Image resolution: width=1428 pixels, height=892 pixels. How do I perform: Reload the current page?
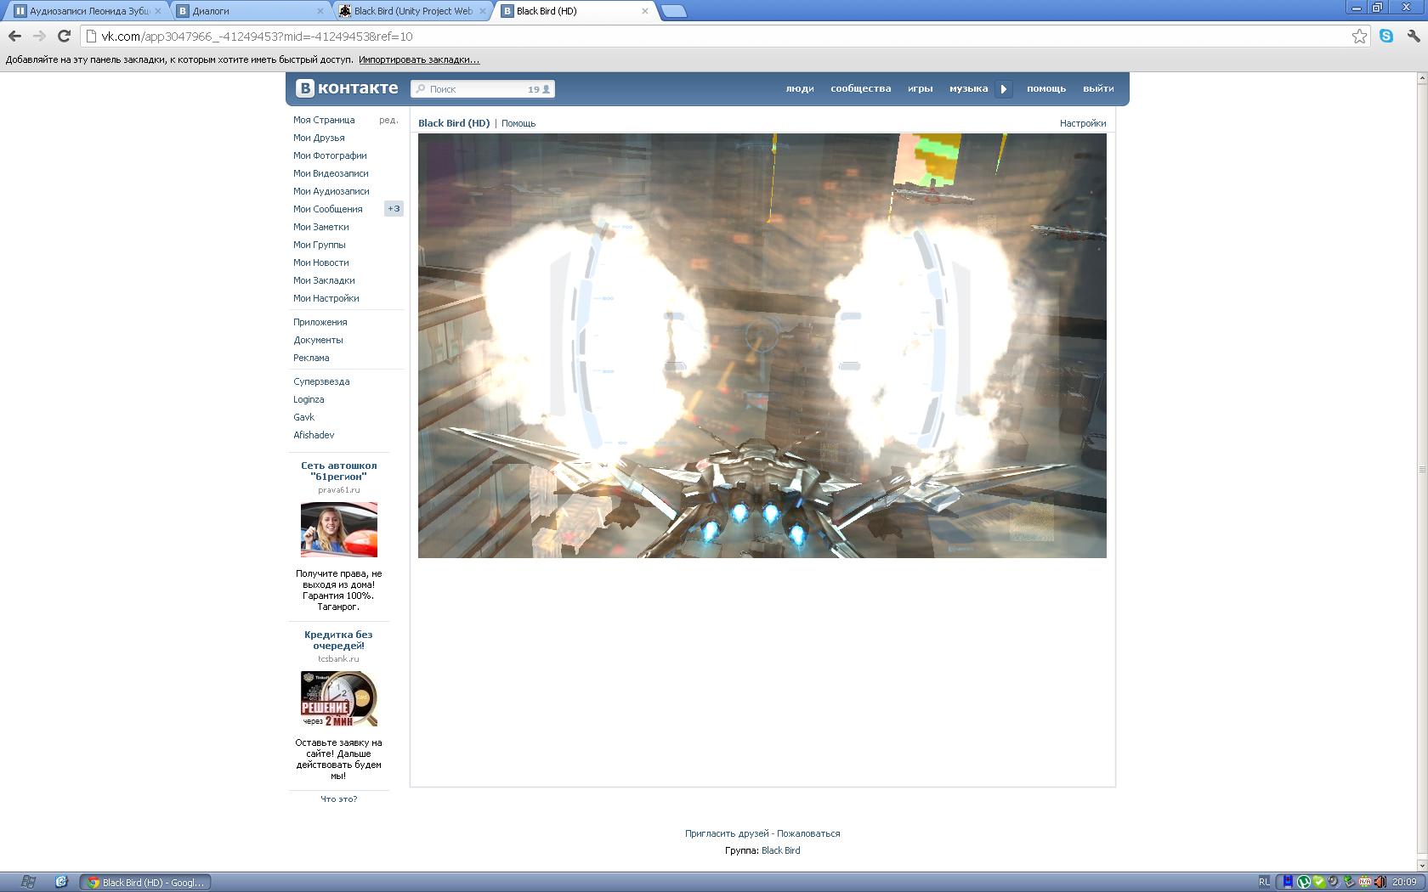(64, 36)
